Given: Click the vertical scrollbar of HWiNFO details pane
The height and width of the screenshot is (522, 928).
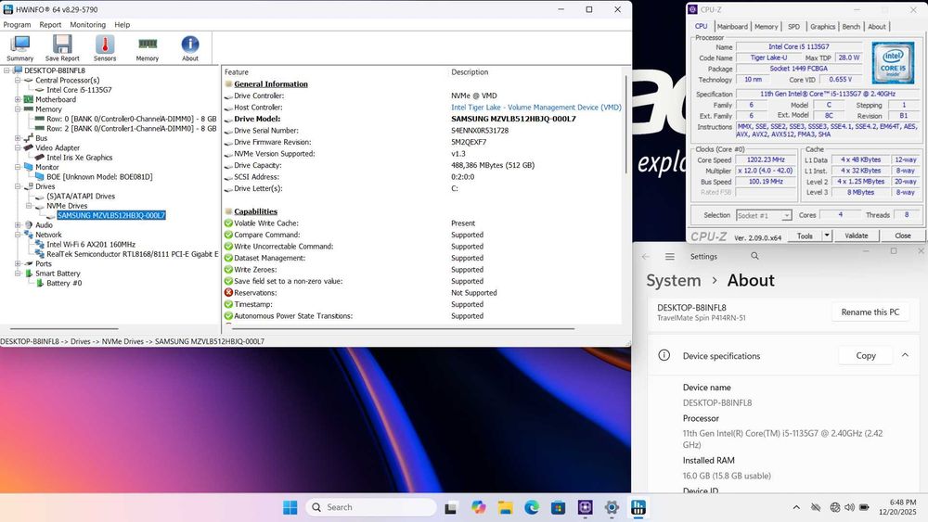Looking at the screenshot, I should click(626, 125).
